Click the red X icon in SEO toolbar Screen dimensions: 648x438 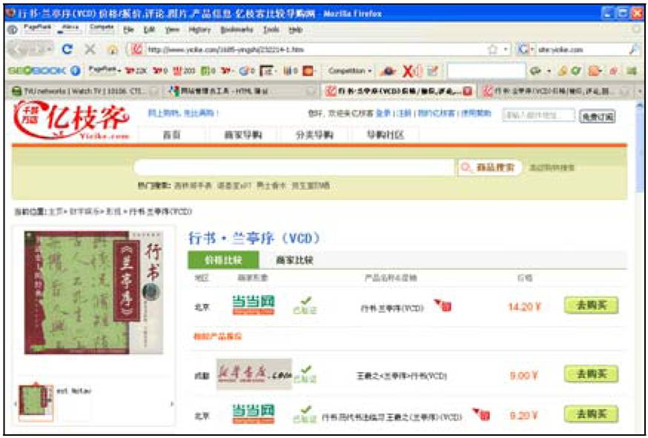409,71
